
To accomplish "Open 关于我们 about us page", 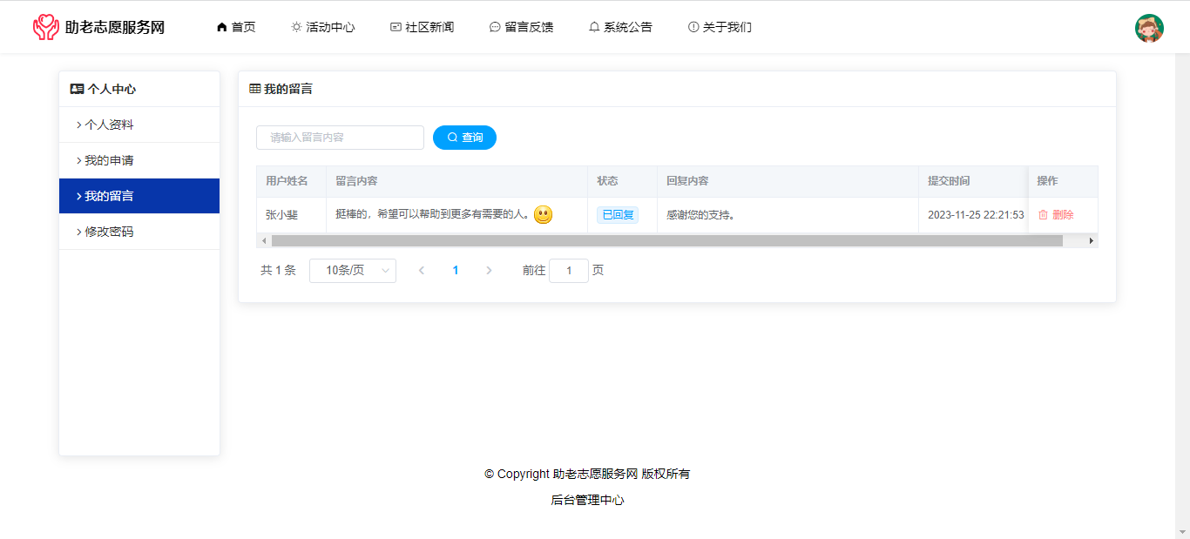I will (720, 27).
